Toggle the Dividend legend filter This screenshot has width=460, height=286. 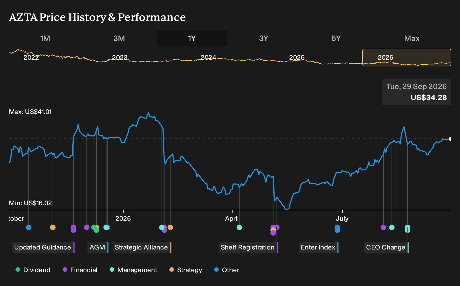click(x=33, y=270)
